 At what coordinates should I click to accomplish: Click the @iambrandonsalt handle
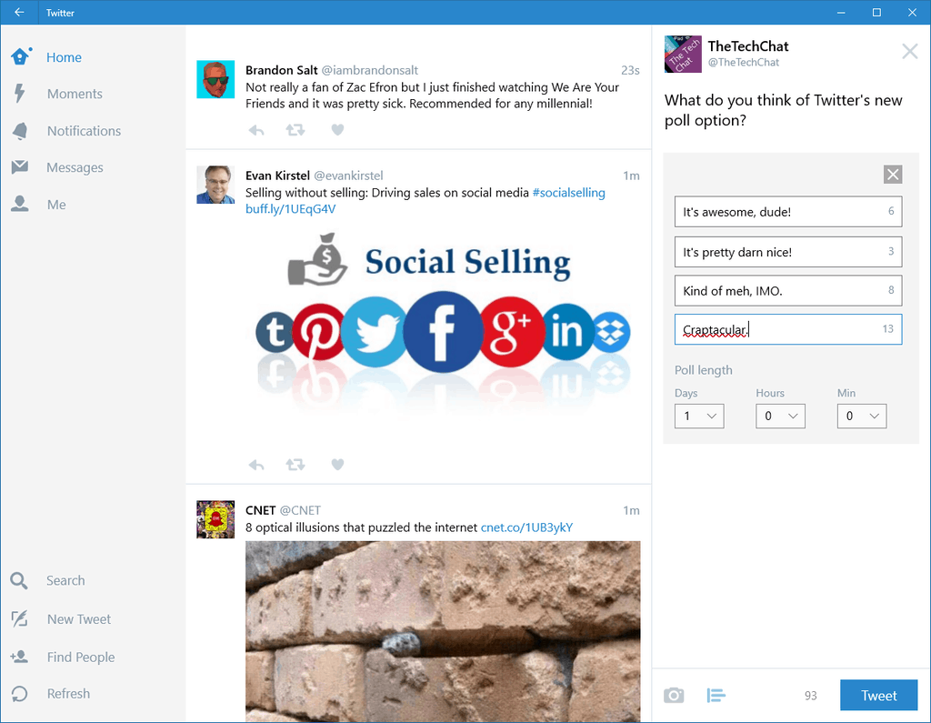tap(370, 70)
